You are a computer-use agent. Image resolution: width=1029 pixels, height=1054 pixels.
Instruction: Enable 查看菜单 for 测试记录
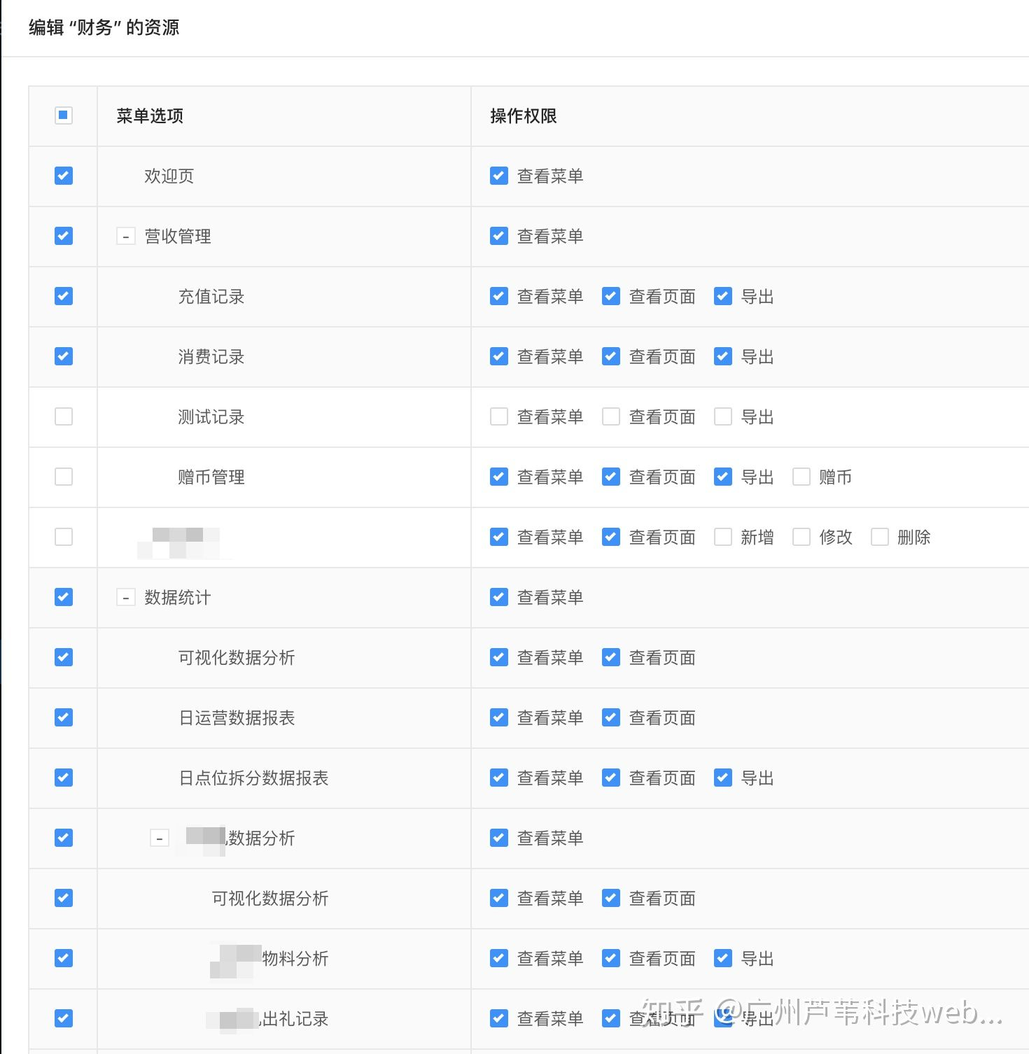coord(498,416)
